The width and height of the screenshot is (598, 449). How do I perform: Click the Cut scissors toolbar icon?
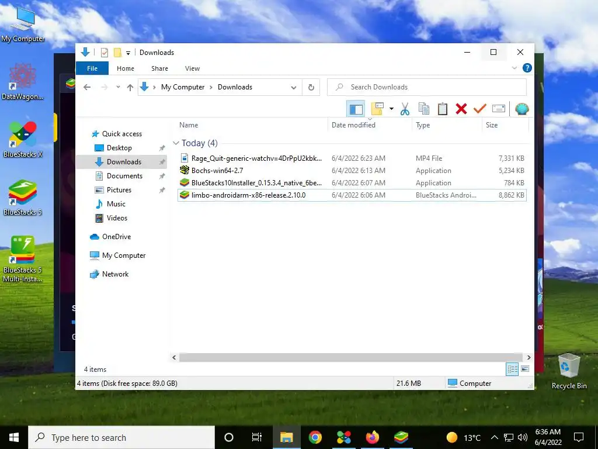tap(405, 109)
